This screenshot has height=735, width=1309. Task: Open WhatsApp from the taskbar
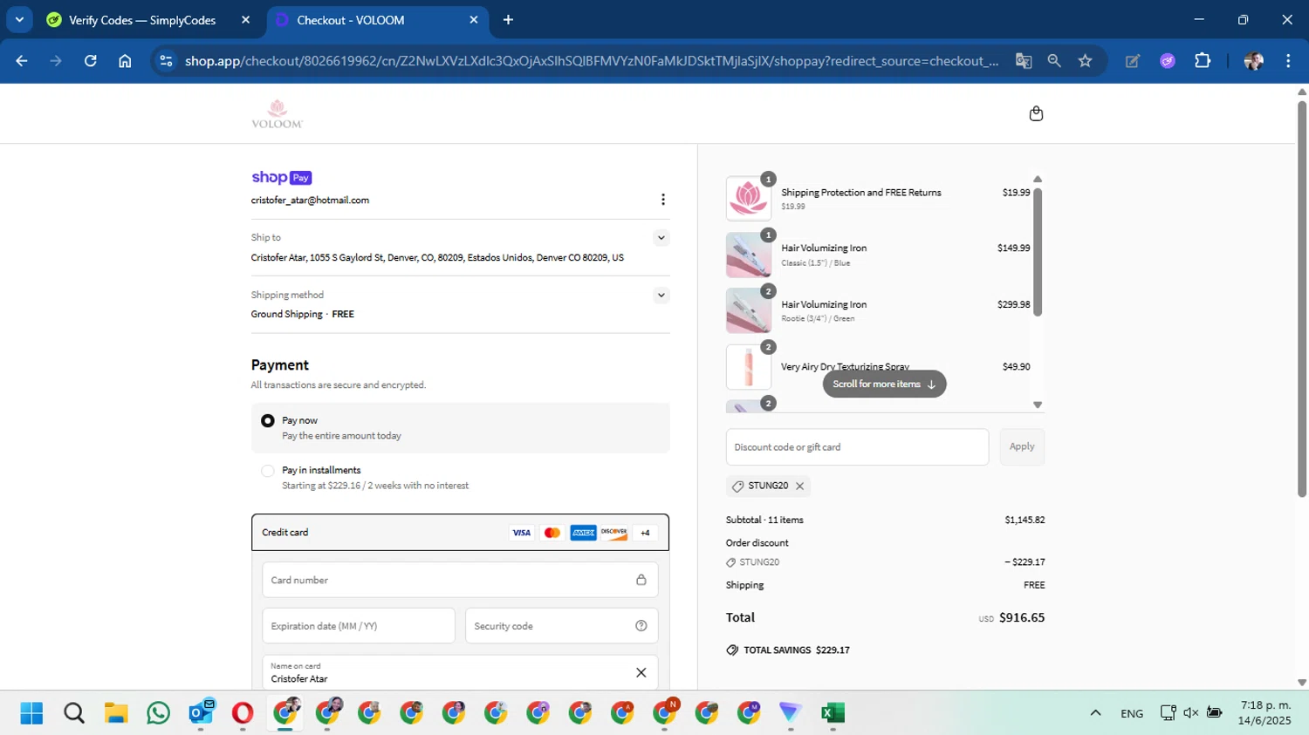[x=159, y=713]
